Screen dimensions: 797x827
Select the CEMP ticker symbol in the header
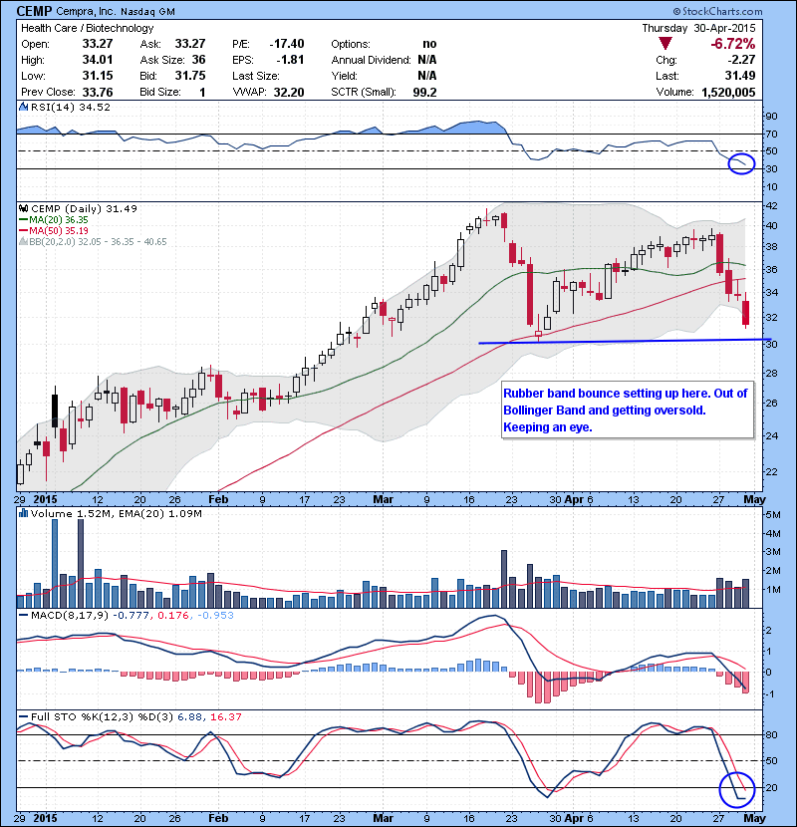coord(34,11)
